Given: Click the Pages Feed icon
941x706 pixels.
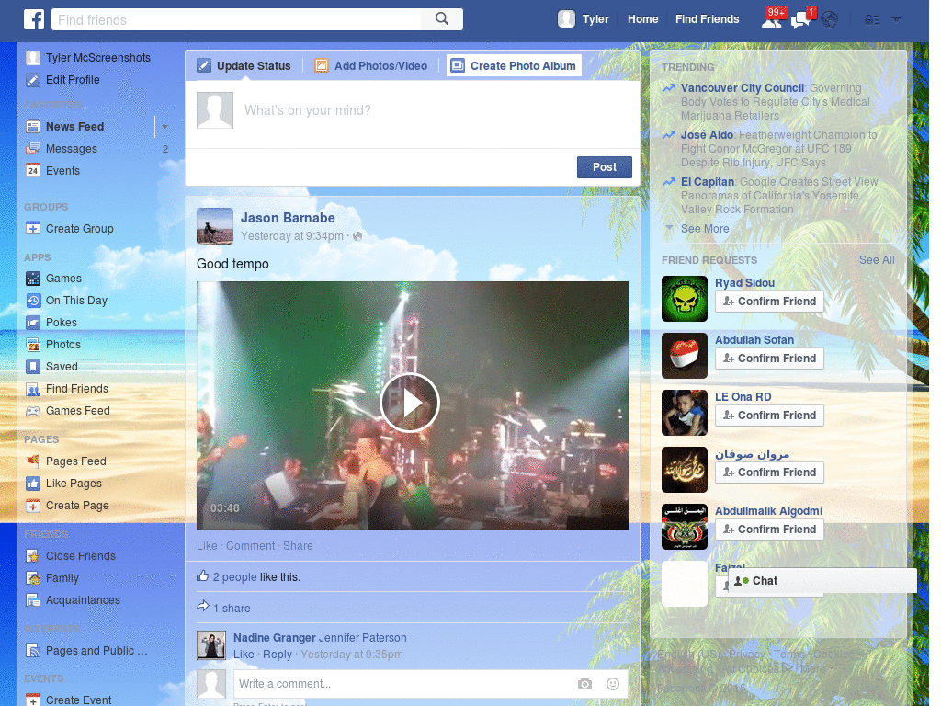Looking at the screenshot, I should tap(33, 461).
